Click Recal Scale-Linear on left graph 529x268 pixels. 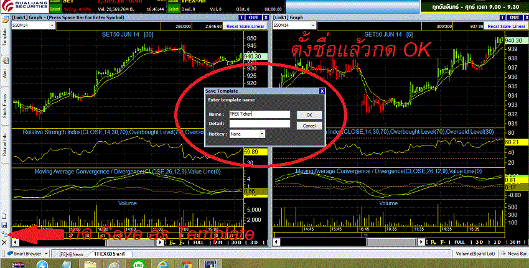pyautogui.click(x=245, y=26)
